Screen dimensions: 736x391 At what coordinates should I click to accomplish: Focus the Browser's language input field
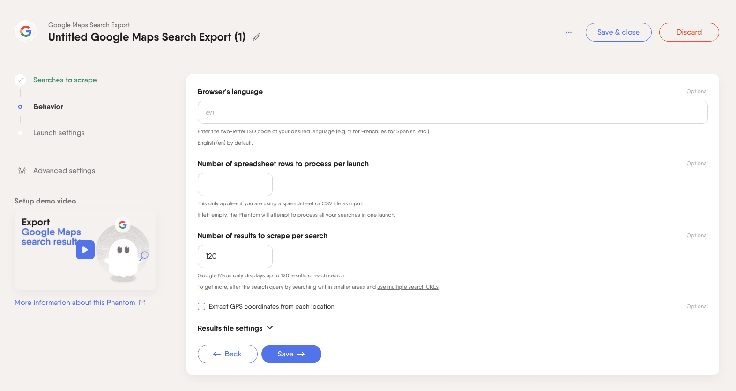(453, 112)
